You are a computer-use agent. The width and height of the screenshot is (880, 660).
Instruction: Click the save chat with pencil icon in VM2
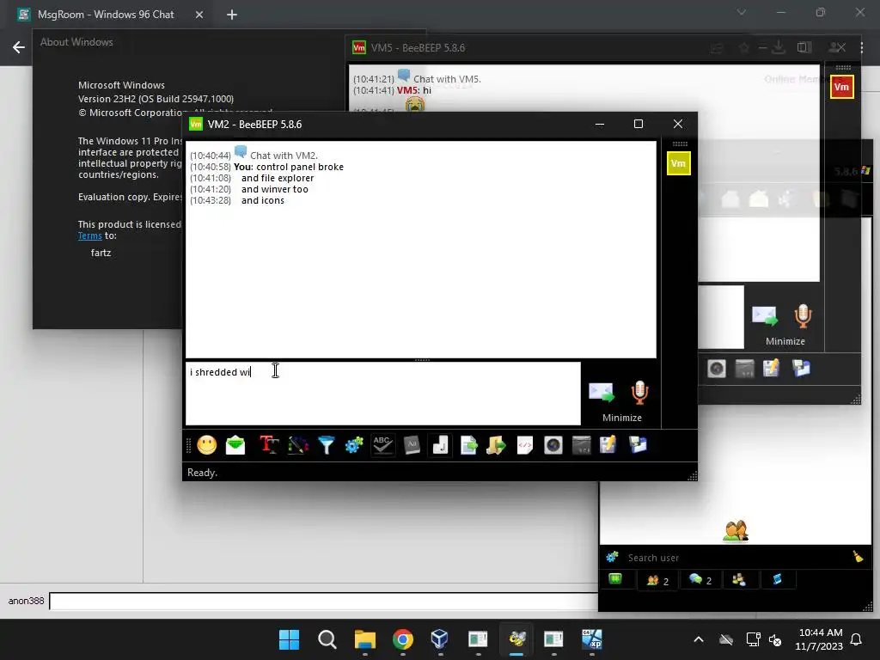tap(608, 446)
